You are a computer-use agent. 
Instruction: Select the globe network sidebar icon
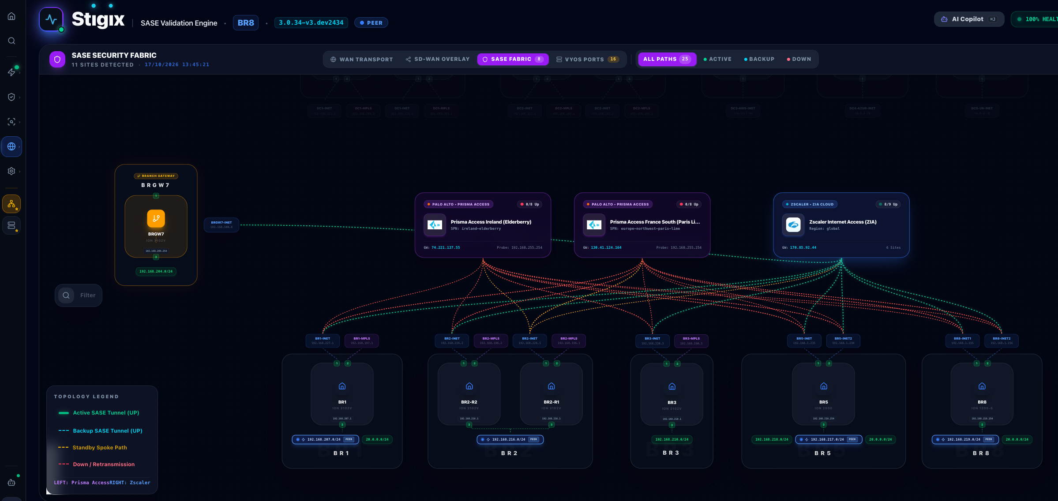(x=11, y=146)
